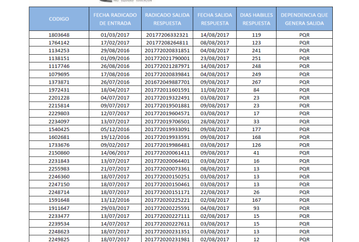Click outgoing number 20177020831851

(167, 50)
